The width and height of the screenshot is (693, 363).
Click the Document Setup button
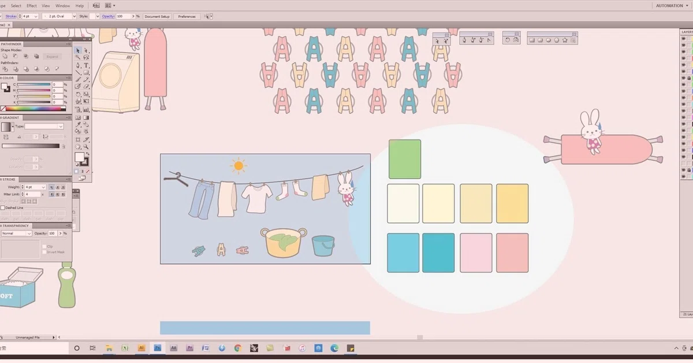157,16
